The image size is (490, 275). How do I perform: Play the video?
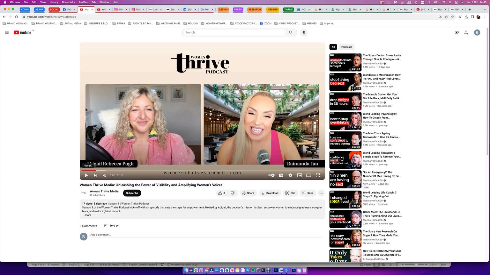coord(86,175)
